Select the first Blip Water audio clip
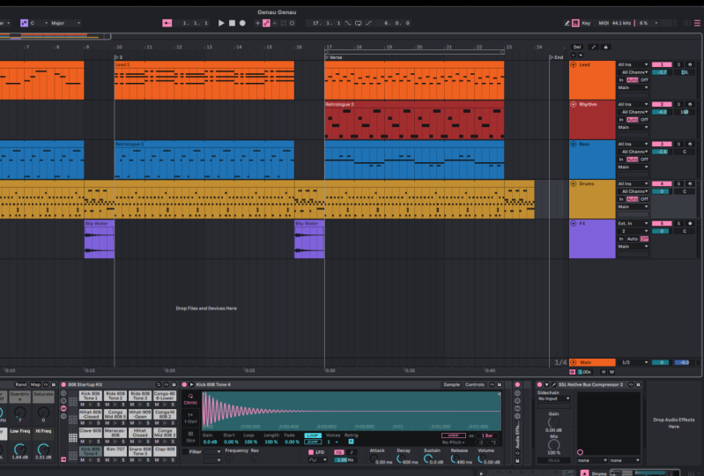704x476 pixels. [x=100, y=239]
